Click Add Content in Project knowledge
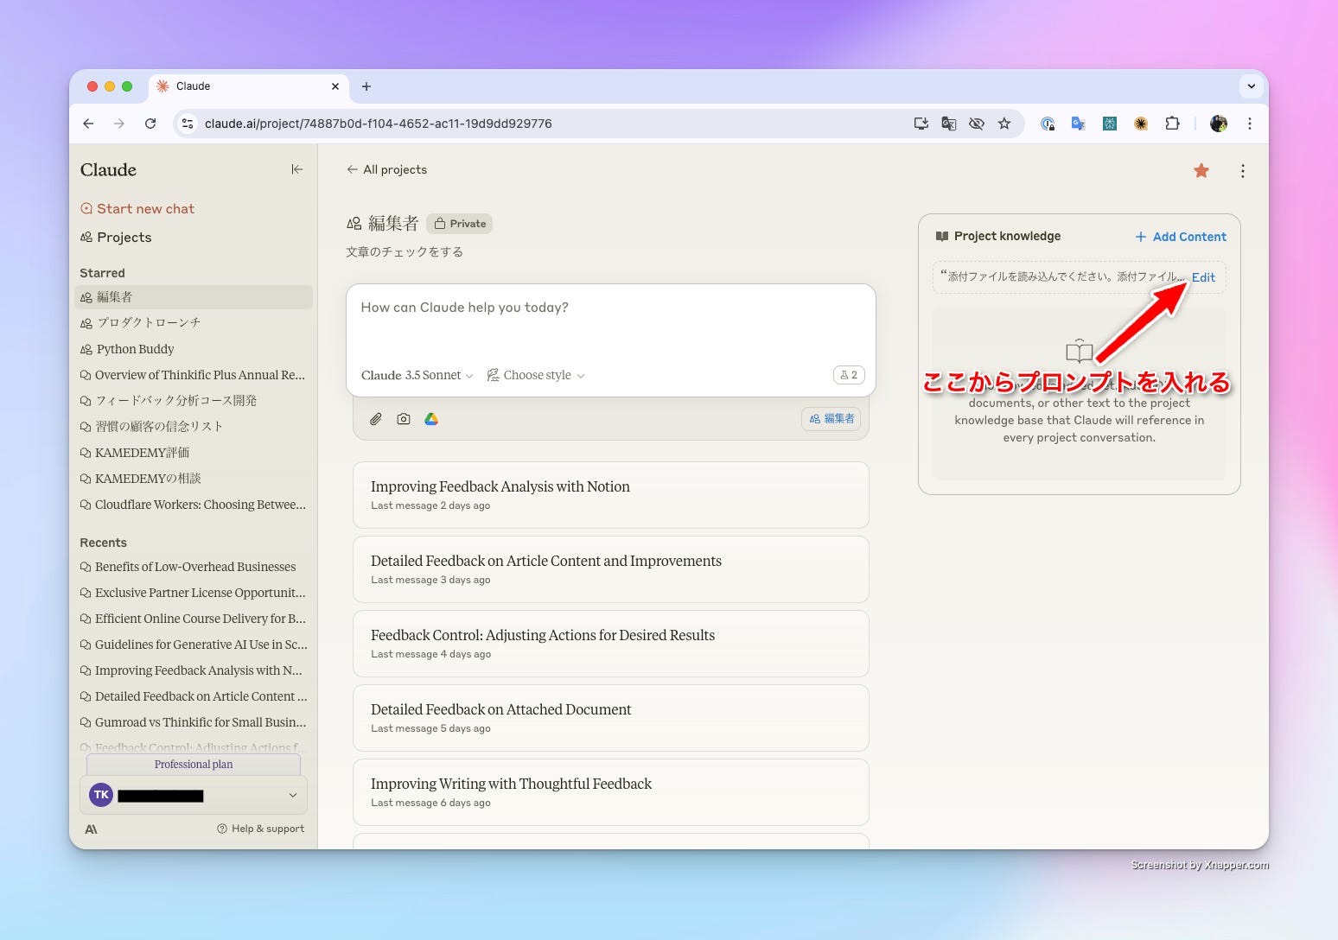This screenshot has width=1338, height=940. tap(1181, 237)
